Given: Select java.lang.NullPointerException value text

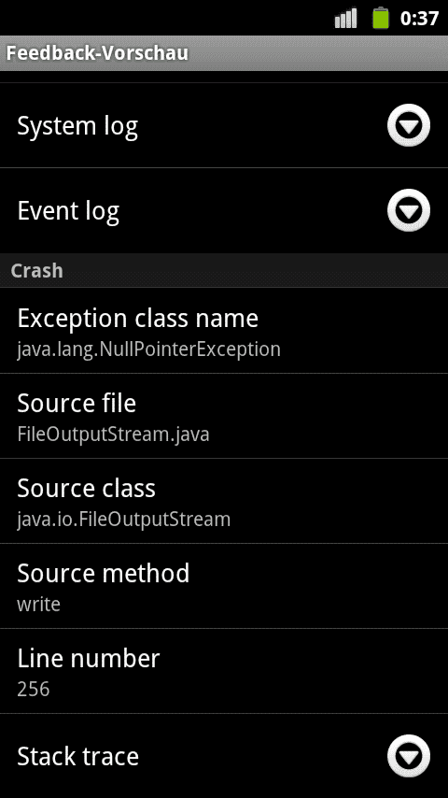Looking at the screenshot, I should 148,349.
